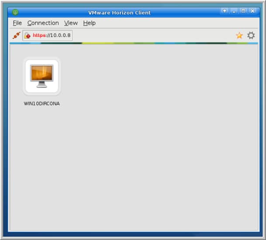Screen dimensions: 266x240
Task: Open the View menu
Action: click(x=71, y=23)
